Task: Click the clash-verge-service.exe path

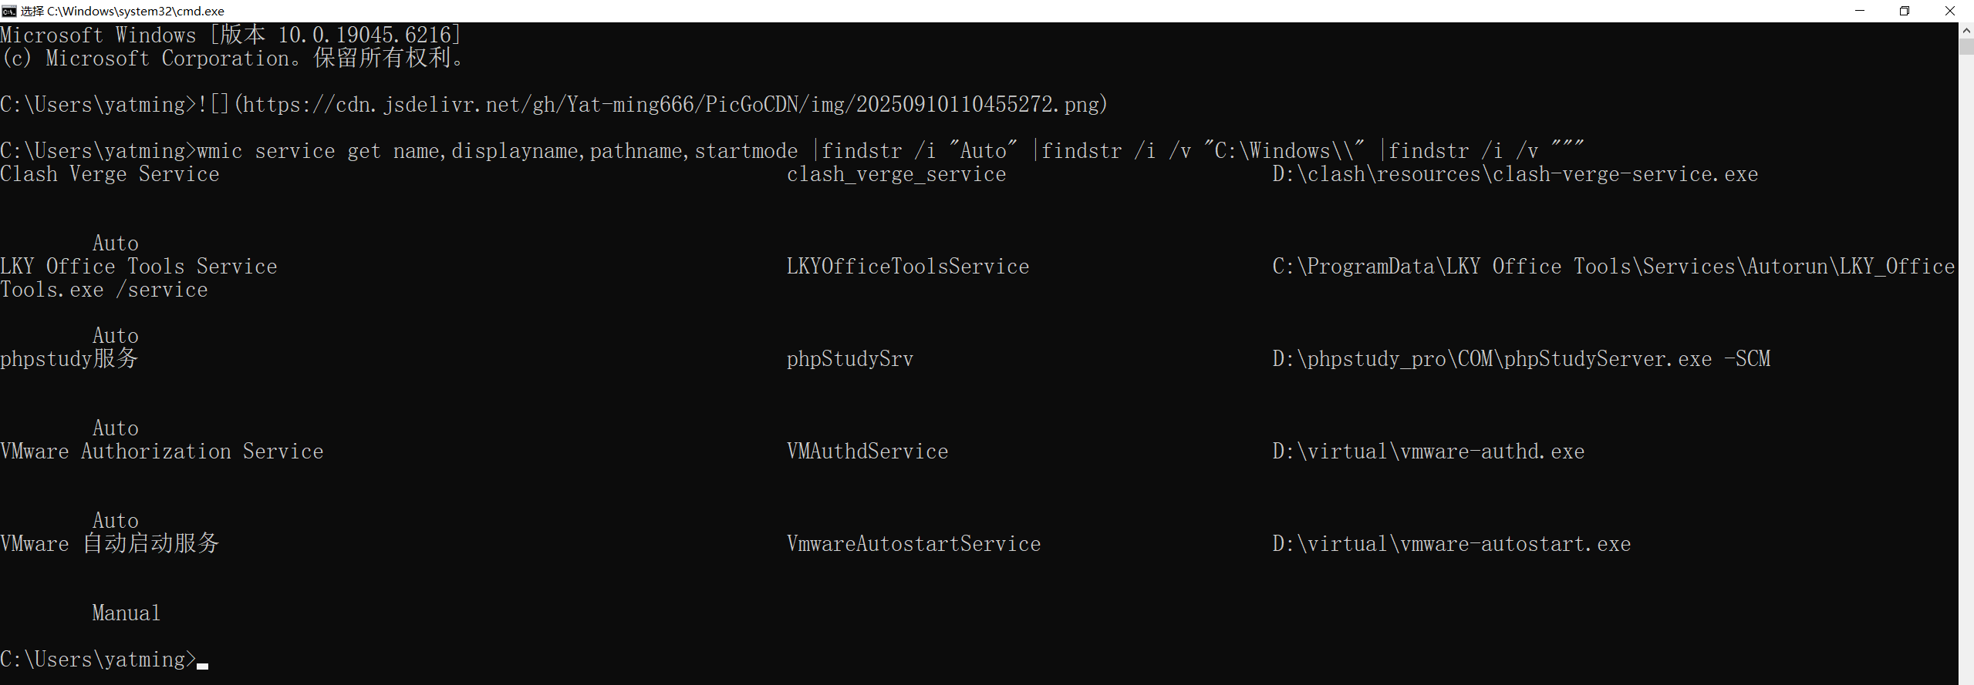Action: click(1515, 174)
